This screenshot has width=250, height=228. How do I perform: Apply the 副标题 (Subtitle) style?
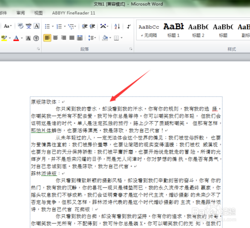243,31
